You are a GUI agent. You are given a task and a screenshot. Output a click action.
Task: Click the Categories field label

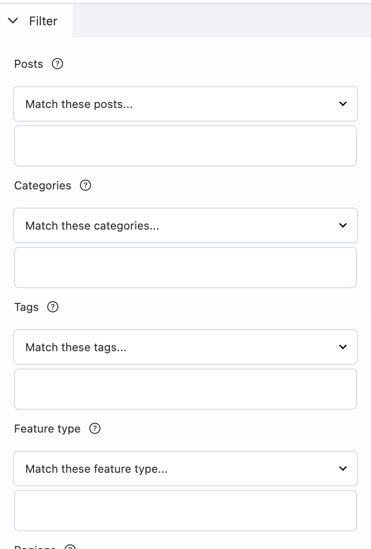[43, 186]
